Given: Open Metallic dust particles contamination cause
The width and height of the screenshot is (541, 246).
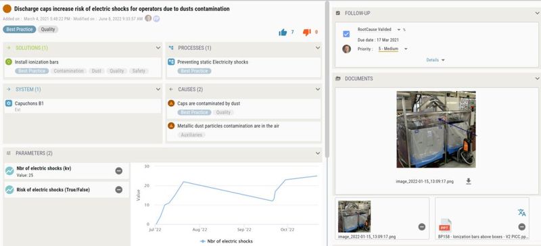Looking at the screenshot, I should [x=228, y=126].
